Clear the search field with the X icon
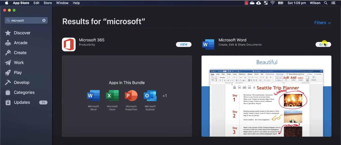341x145 pixels. point(44,20)
